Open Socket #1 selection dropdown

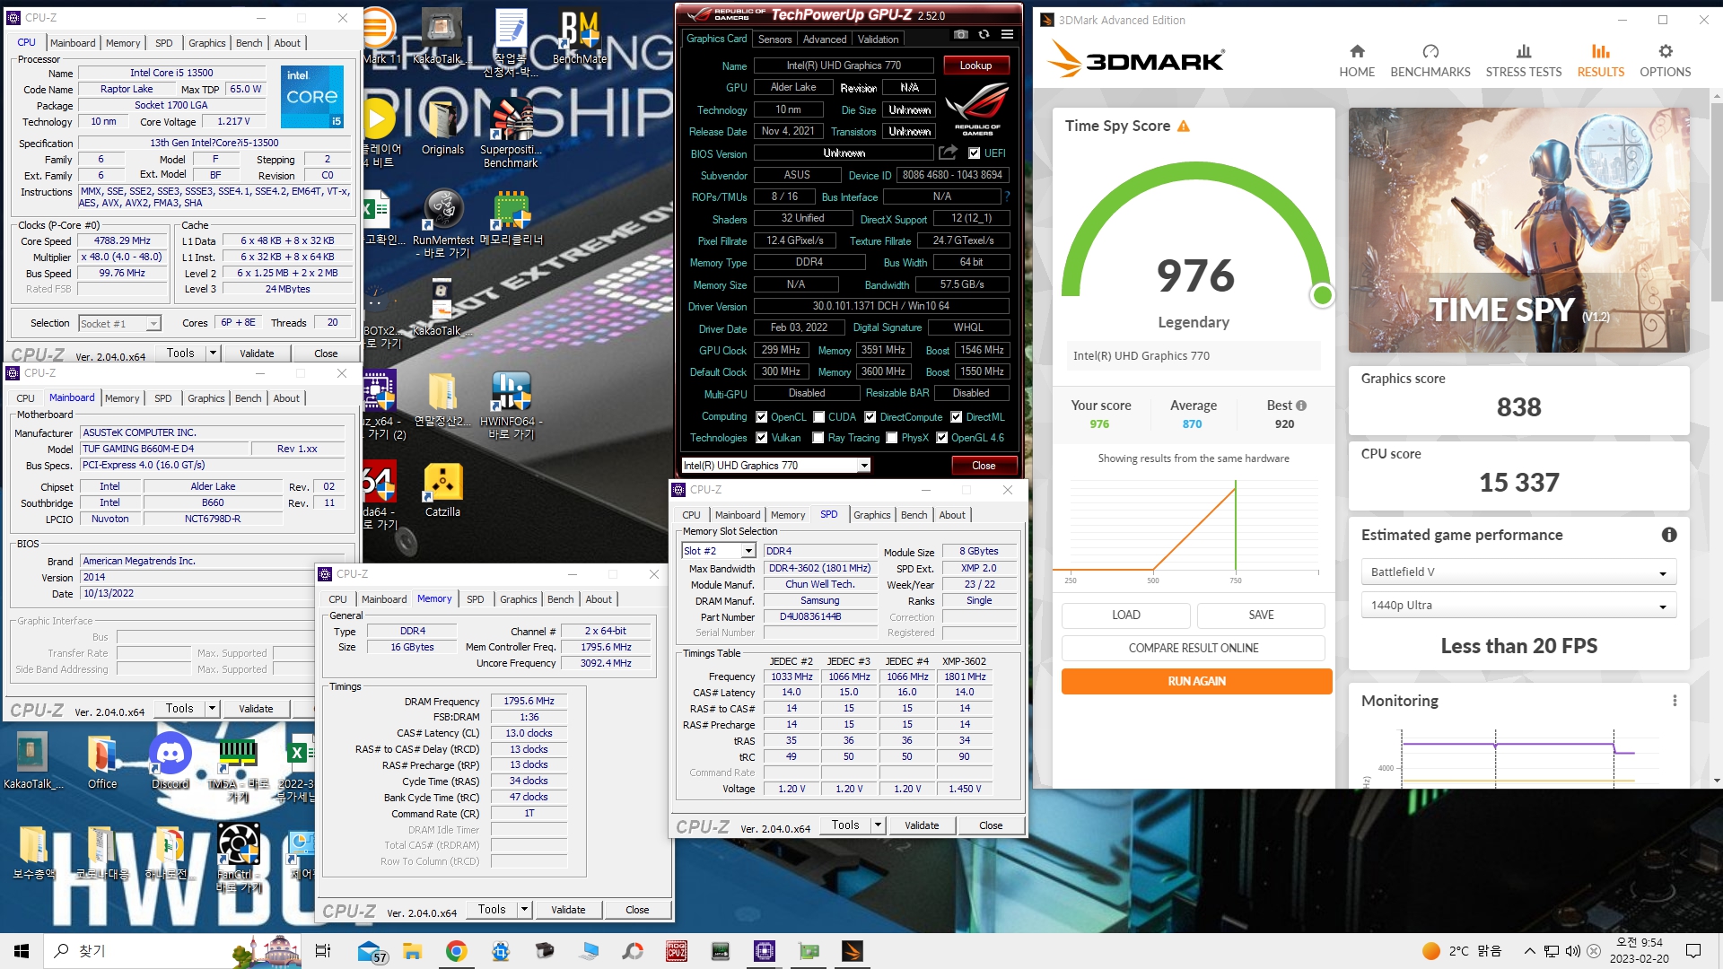[118, 324]
